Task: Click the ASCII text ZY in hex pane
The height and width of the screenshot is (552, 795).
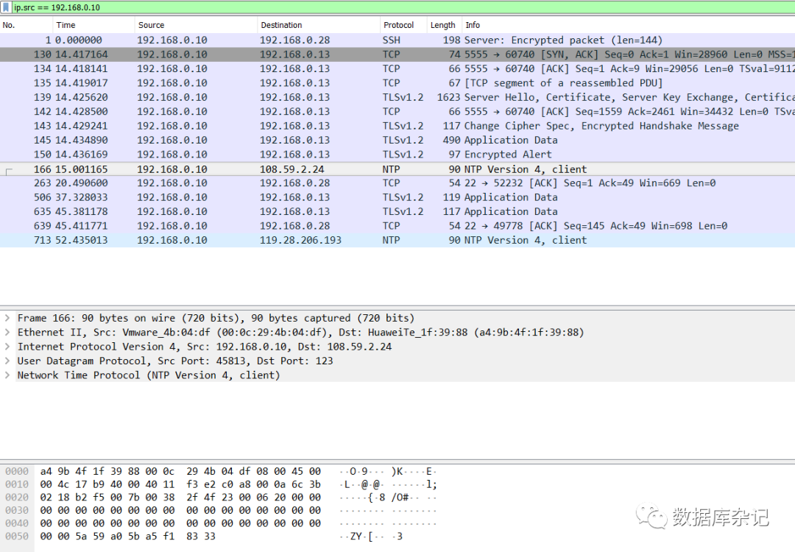Action: coord(356,537)
